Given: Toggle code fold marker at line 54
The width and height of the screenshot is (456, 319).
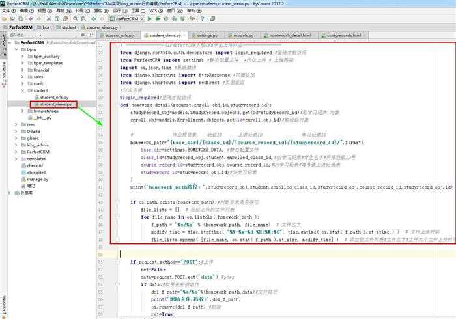Looking at the screenshot, I should [x=118, y=284].
